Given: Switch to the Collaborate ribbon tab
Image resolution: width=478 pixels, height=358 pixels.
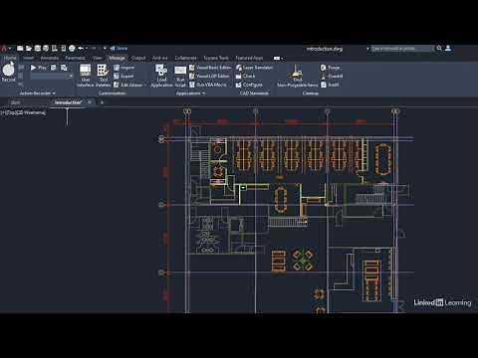Looking at the screenshot, I should point(185,58).
